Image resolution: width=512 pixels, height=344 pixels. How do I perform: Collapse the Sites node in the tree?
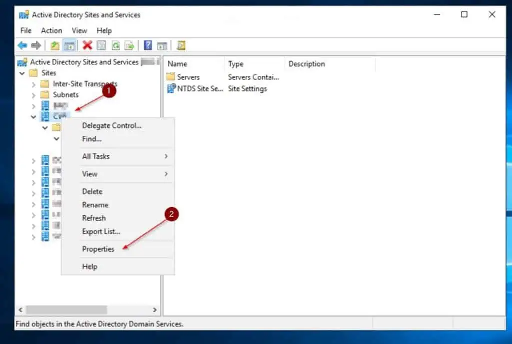pyautogui.click(x=22, y=73)
